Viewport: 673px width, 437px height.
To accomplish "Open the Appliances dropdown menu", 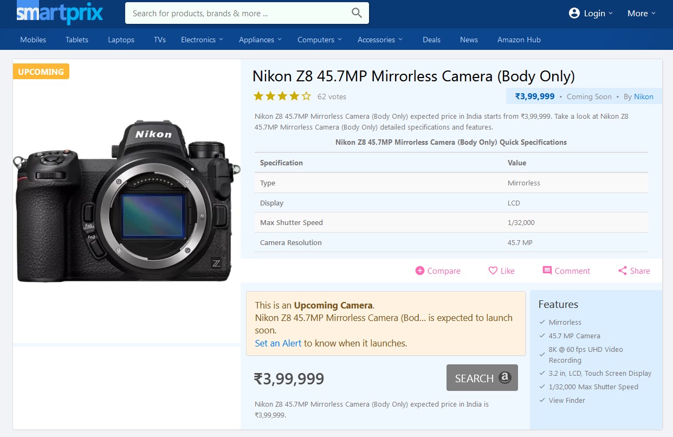I will (260, 40).
